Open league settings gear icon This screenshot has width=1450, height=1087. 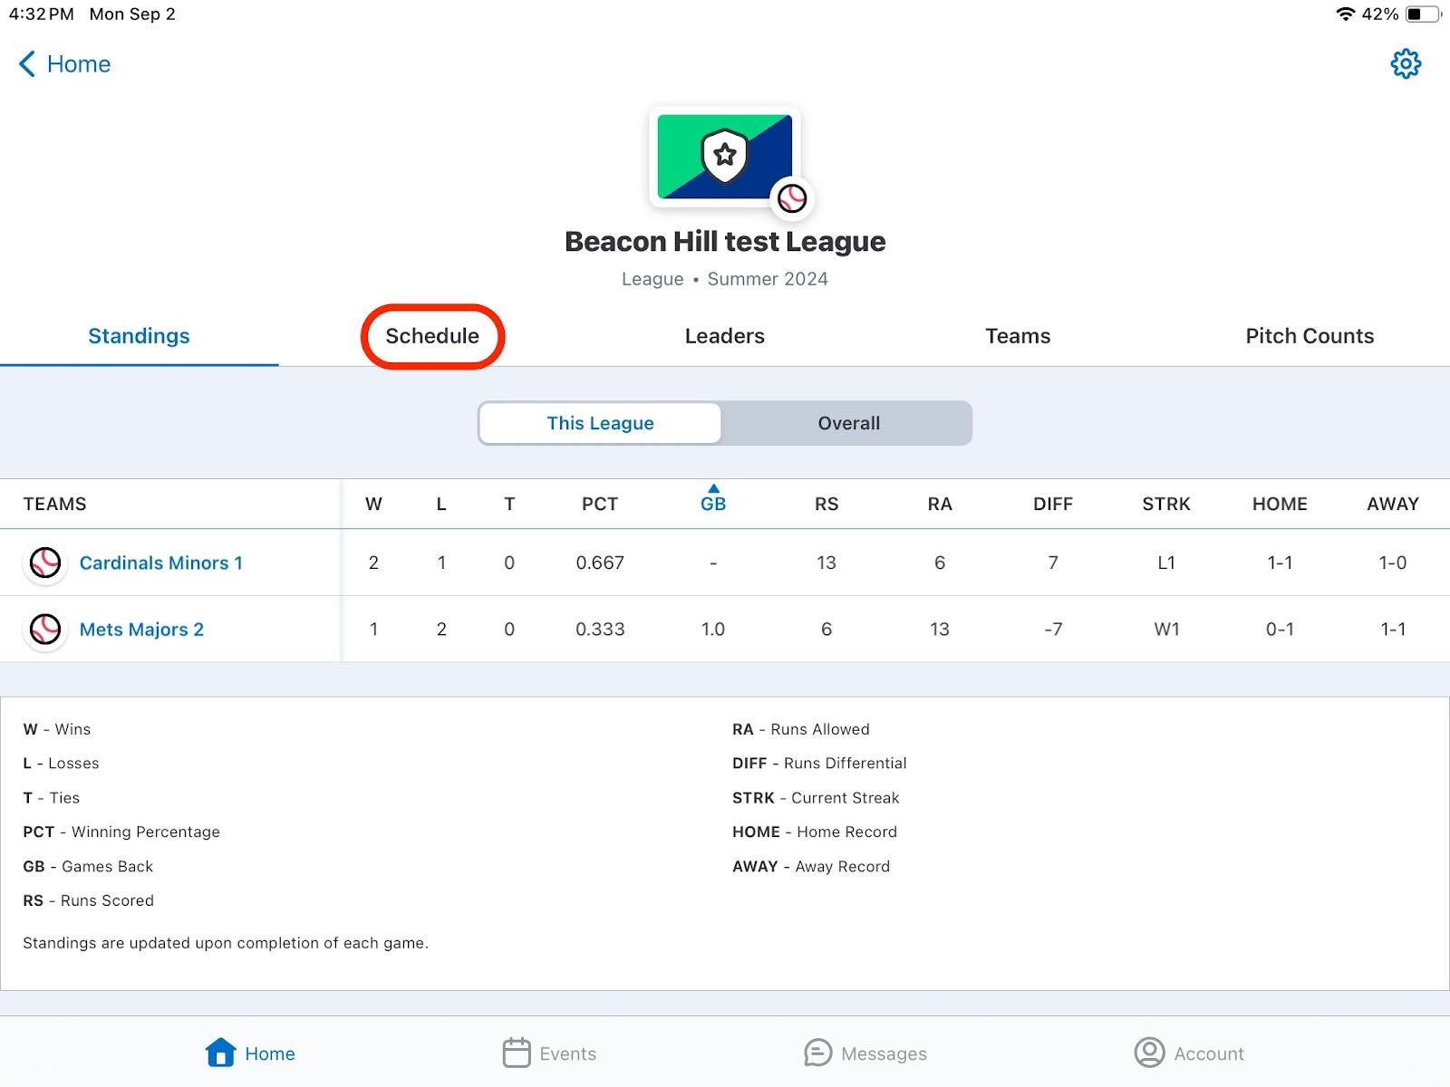1406,64
